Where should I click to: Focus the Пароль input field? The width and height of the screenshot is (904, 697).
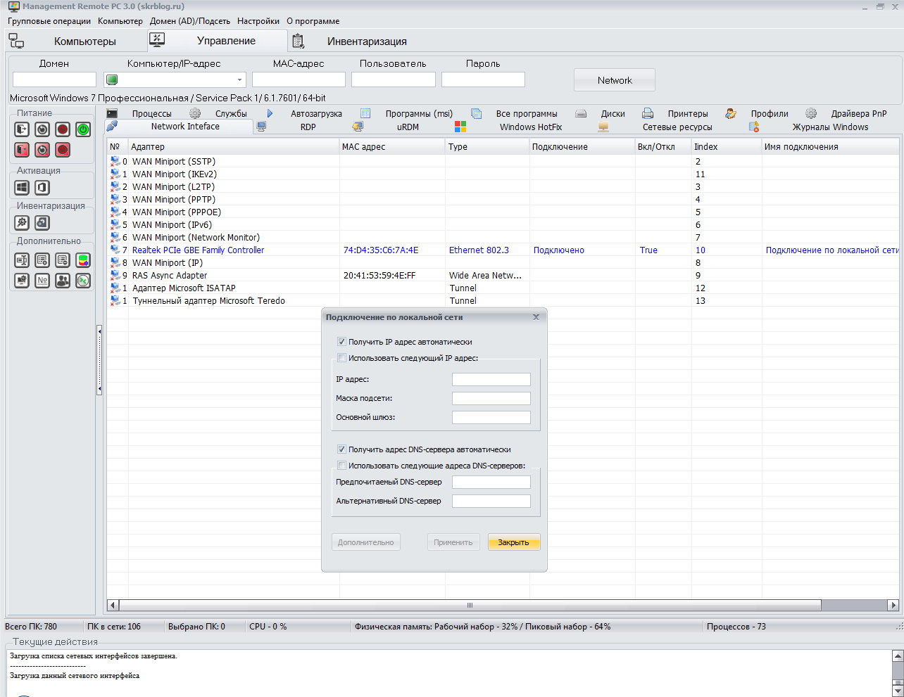pyautogui.click(x=483, y=79)
